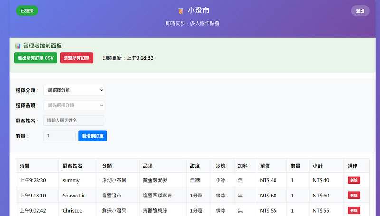Click the 上午9:18:10 time cell
The height and width of the screenshot is (216, 380).
point(38,196)
